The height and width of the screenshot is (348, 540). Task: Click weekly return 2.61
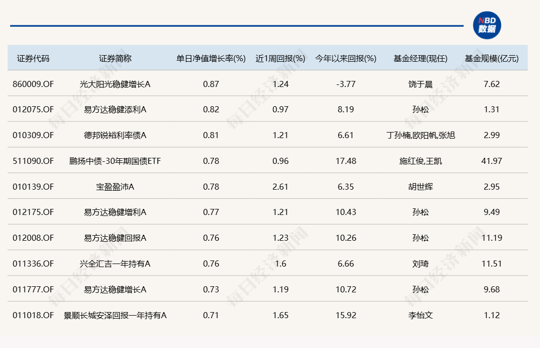pyautogui.click(x=280, y=187)
